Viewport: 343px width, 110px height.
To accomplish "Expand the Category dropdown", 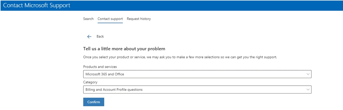I will (x=197, y=89).
